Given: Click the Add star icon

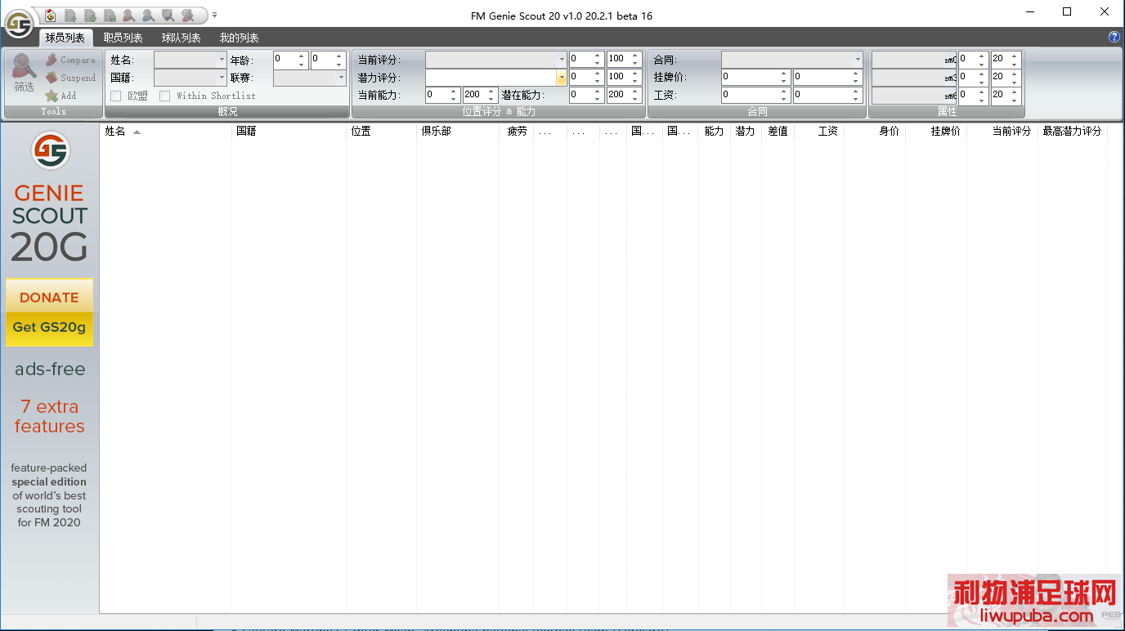Looking at the screenshot, I should [x=52, y=96].
